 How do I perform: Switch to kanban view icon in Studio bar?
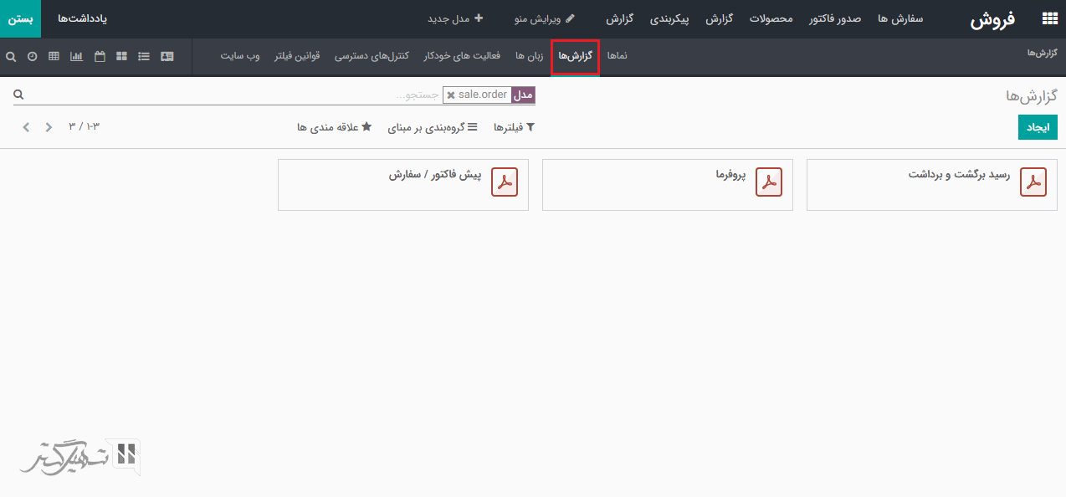[x=121, y=56]
